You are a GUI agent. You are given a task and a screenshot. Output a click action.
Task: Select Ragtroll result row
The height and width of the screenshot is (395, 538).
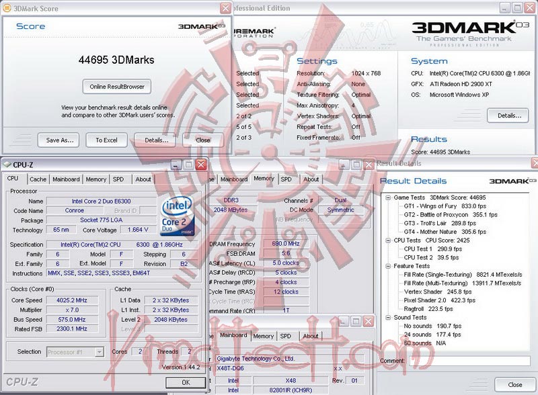428,309
